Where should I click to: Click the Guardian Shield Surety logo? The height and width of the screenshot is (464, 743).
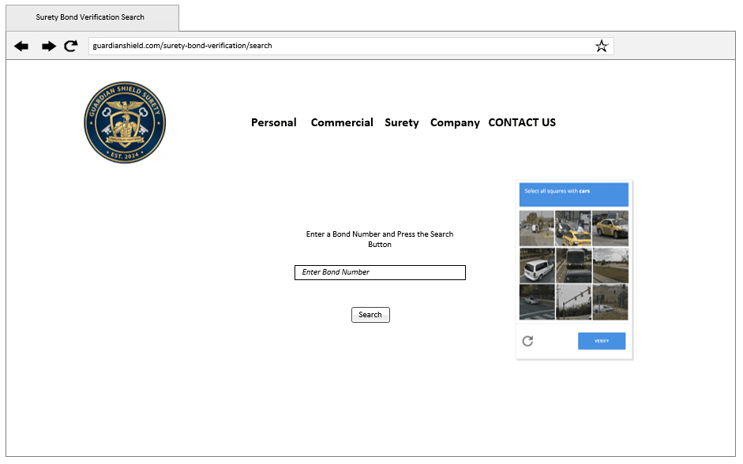[x=125, y=122]
